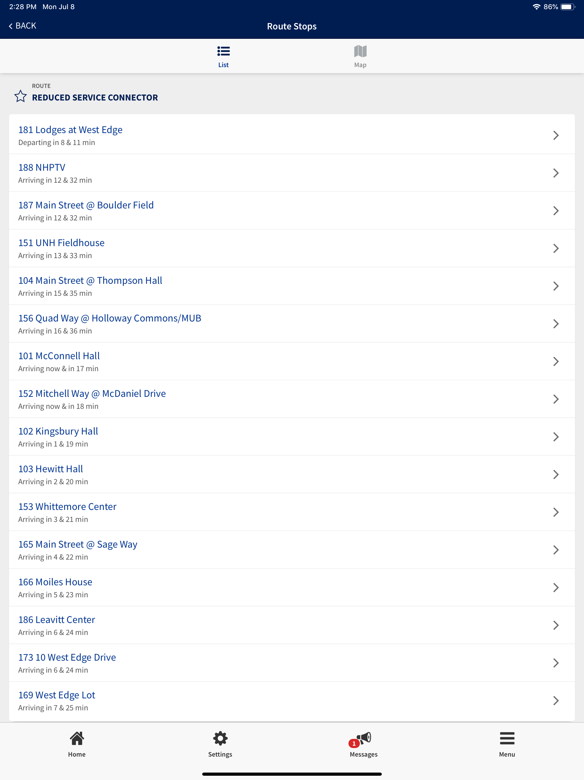
Task: Tap 'Arriving now & in 17 min' text
Action: [58, 369]
